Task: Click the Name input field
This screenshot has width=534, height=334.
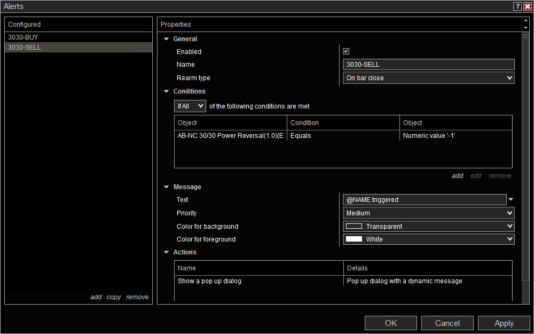Action: (x=428, y=65)
